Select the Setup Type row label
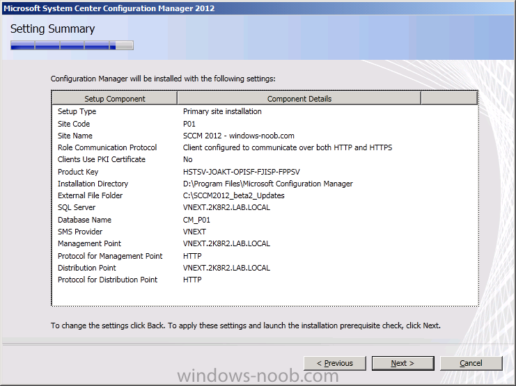The image size is (516, 386). (x=77, y=111)
